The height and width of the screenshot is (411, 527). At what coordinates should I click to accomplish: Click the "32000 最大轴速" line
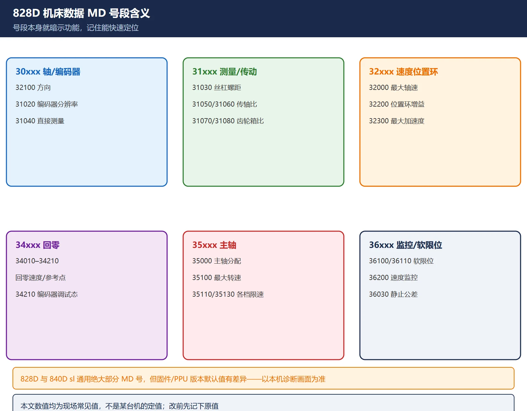(393, 88)
